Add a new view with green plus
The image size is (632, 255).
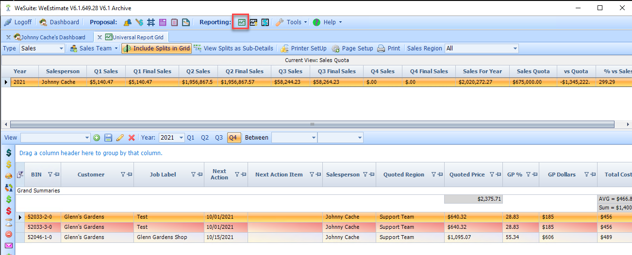point(97,138)
